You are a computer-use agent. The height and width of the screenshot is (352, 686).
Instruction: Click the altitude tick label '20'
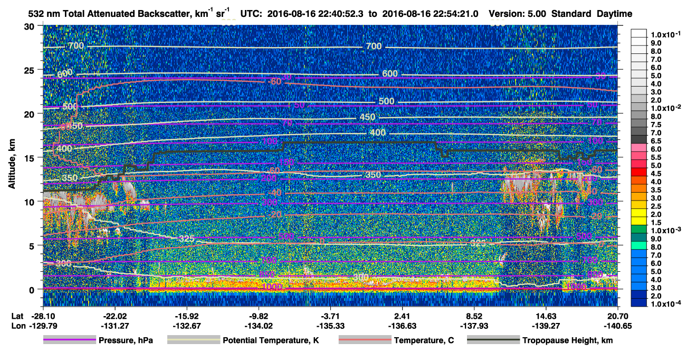tap(30, 113)
